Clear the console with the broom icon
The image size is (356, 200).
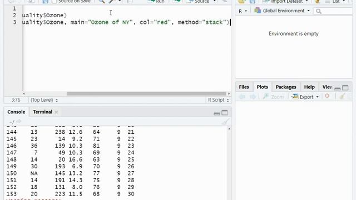225,122
